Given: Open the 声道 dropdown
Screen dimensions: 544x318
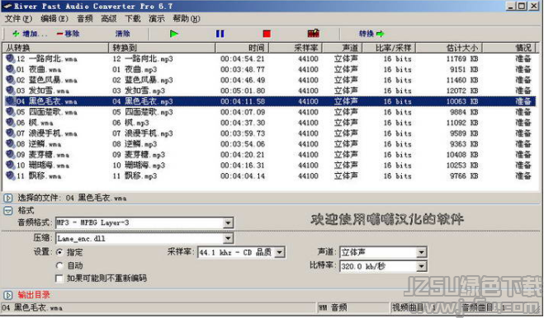Looking at the screenshot, I should tap(421, 252).
